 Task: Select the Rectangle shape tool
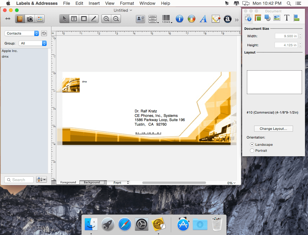click(x=84, y=19)
